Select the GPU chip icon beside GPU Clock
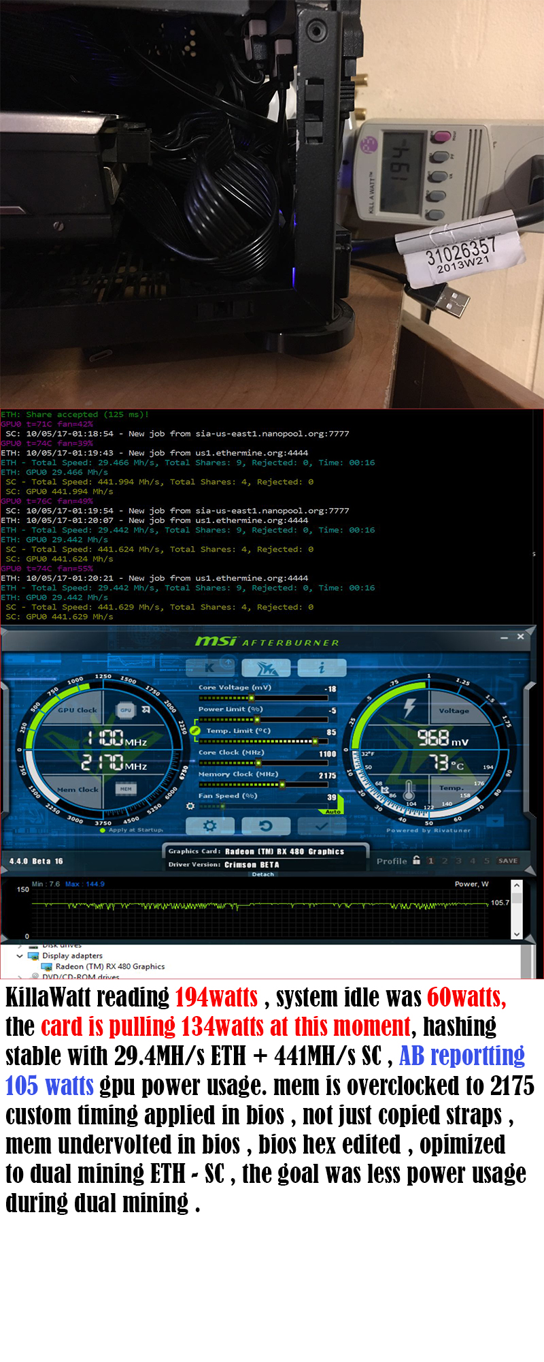This screenshot has width=544, height=1362. pos(126,710)
